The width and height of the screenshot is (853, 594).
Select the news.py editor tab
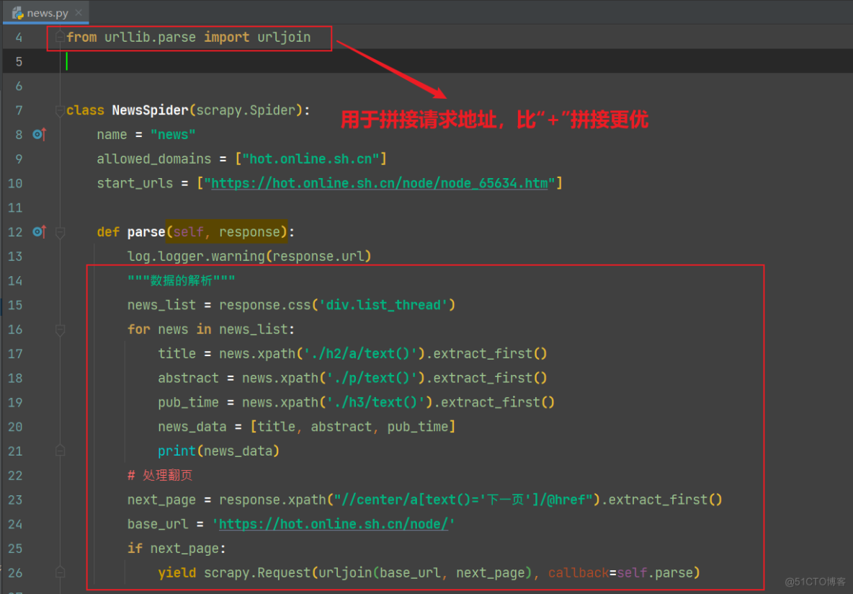(x=46, y=12)
